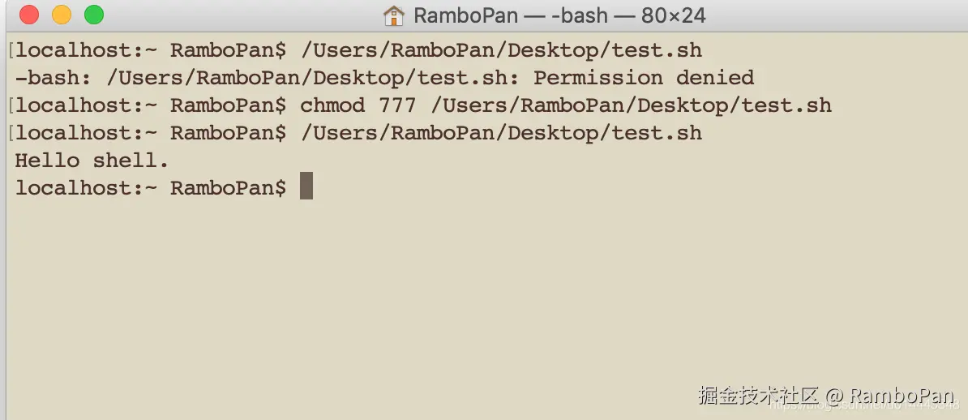The width and height of the screenshot is (968, 420).
Task: Click the 'Hello shell.' output line
Action: (92, 161)
